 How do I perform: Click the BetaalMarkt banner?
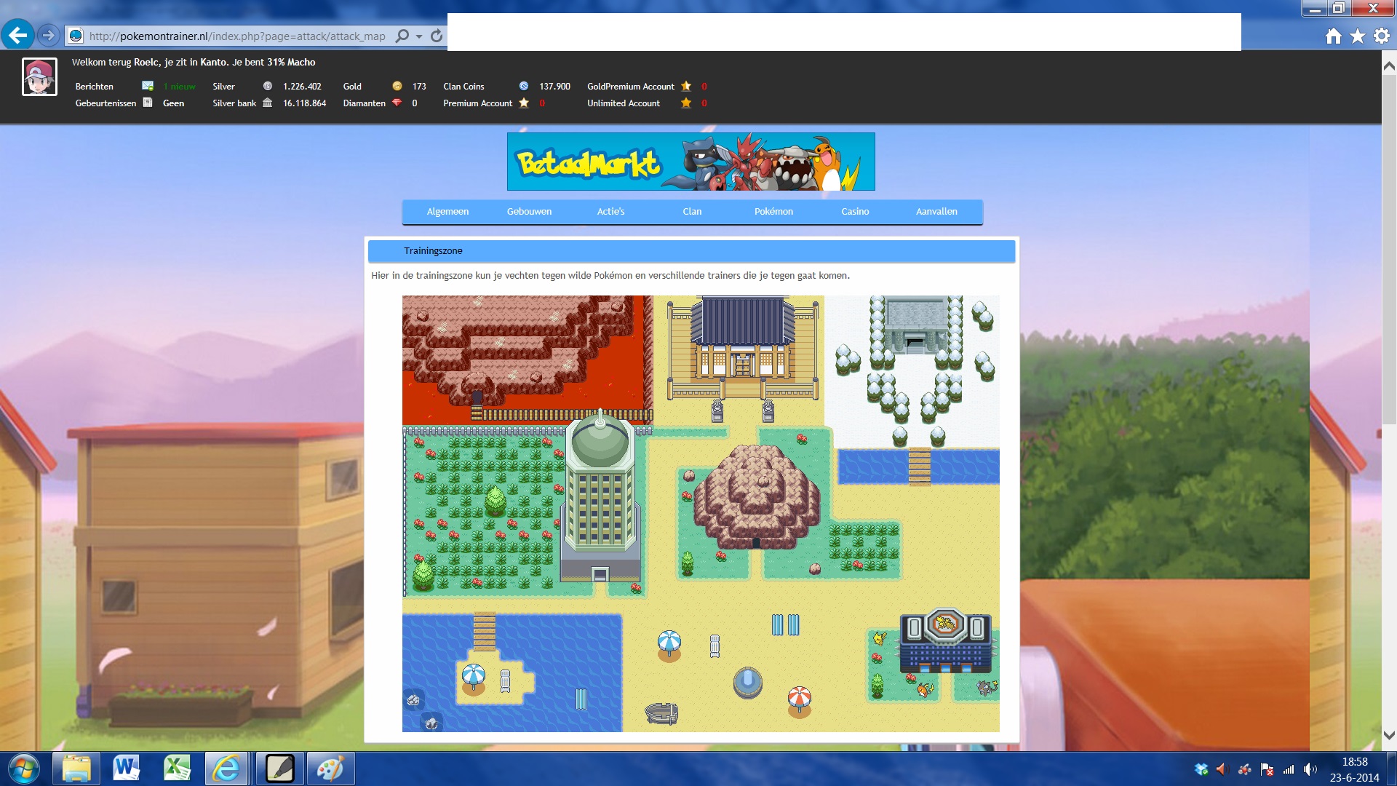coord(690,162)
